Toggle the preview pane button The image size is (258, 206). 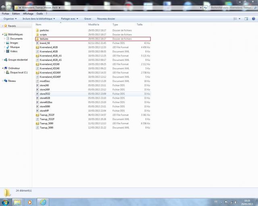(246, 19)
